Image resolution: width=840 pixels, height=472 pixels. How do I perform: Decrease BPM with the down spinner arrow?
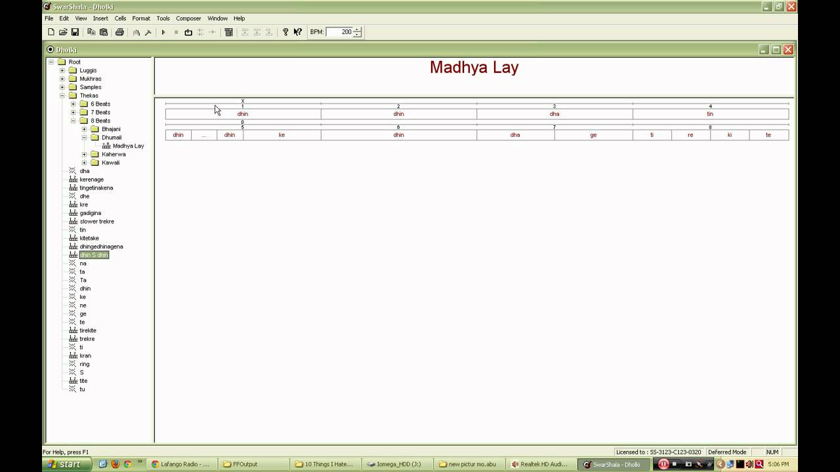coord(358,35)
